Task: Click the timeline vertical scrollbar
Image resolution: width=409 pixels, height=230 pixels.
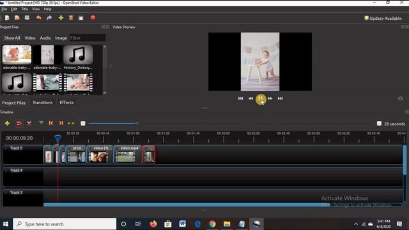Action: point(405,160)
